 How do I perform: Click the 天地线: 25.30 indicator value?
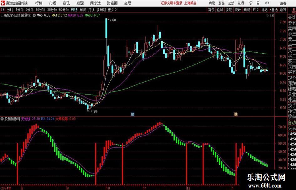click(x=30, y=119)
